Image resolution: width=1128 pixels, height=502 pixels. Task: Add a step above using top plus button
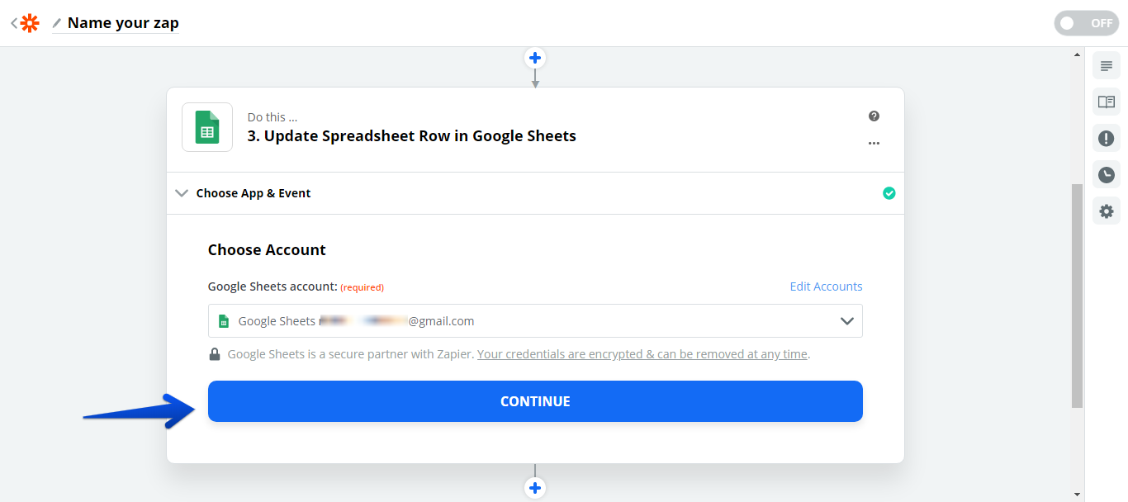tap(535, 58)
